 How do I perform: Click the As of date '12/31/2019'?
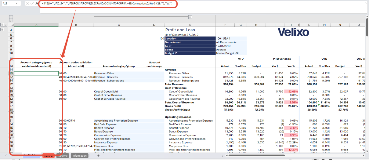tap(231, 46)
